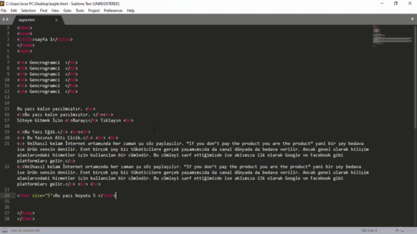The height and width of the screenshot is (234, 417).
Task: Click 'Gencrogramci' inside the h6 tag
Action: point(45,91)
